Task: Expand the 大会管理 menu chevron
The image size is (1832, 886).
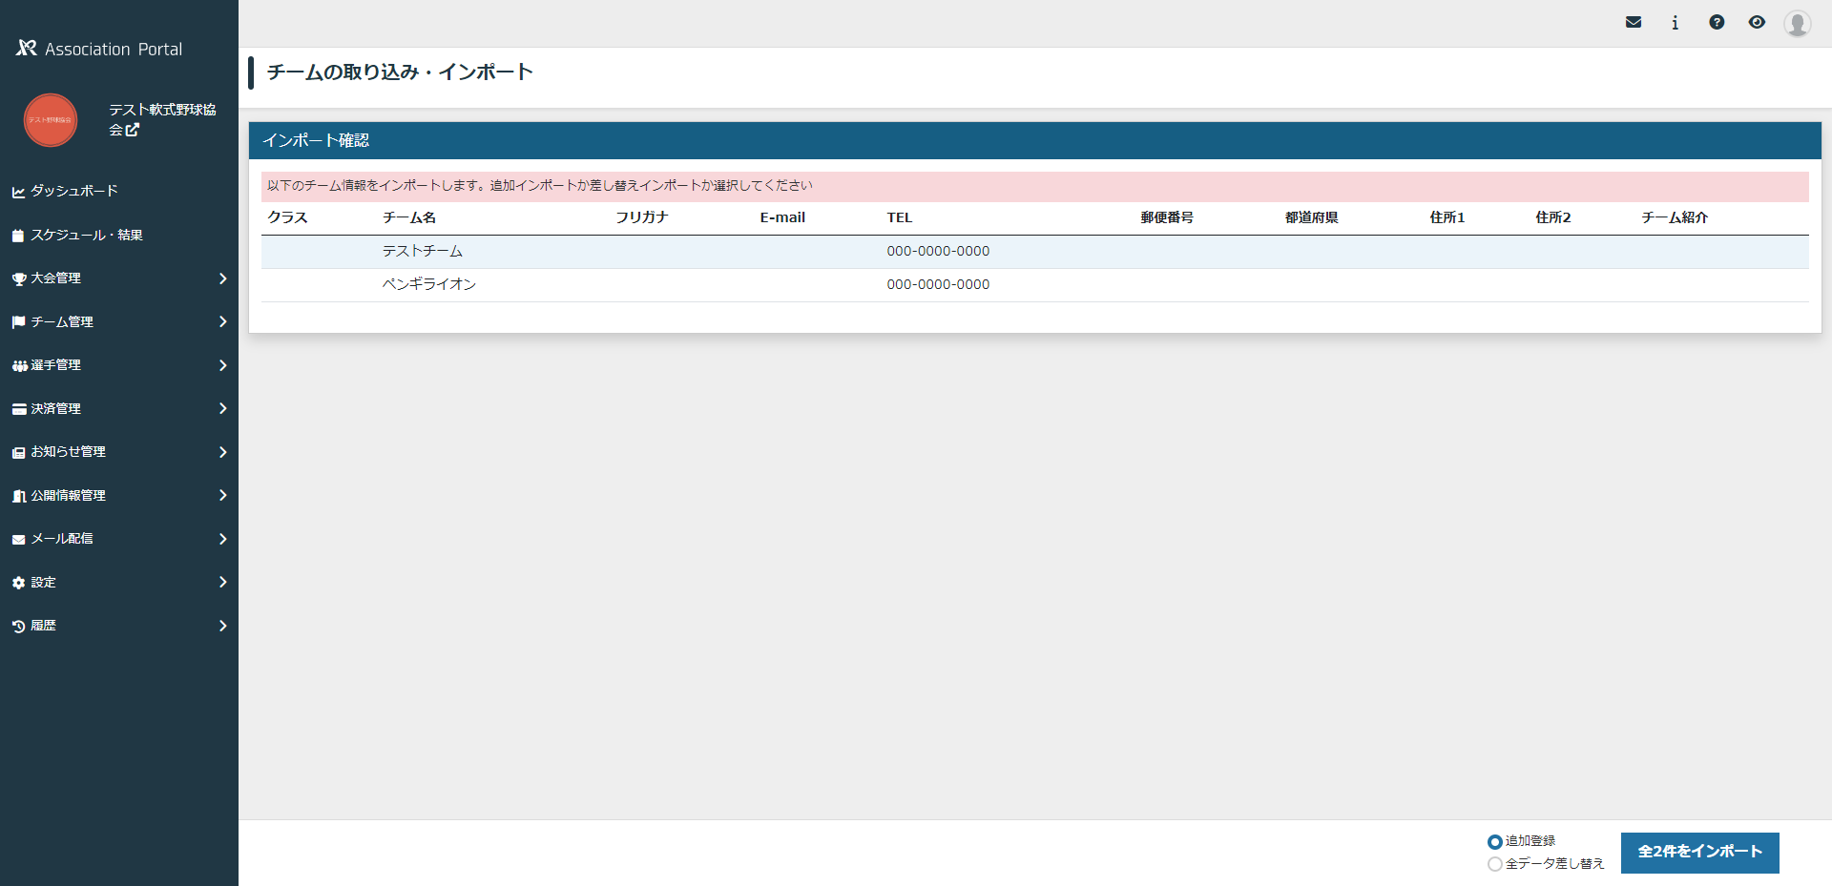Action: 222,278
